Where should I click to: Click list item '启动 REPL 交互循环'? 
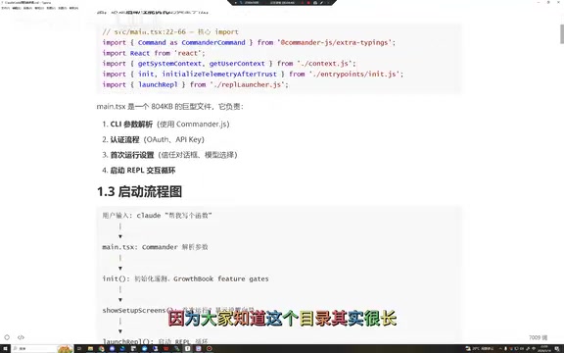(x=143, y=171)
